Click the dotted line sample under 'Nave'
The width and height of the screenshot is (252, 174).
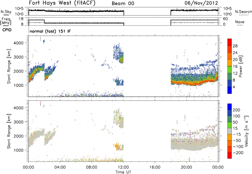click(x=240, y=25)
